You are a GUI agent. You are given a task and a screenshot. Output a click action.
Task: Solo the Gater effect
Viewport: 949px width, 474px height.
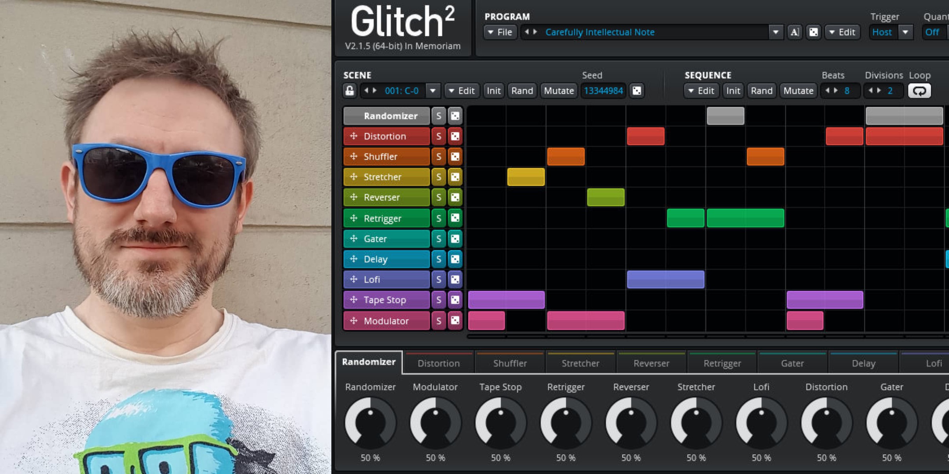(x=439, y=239)
